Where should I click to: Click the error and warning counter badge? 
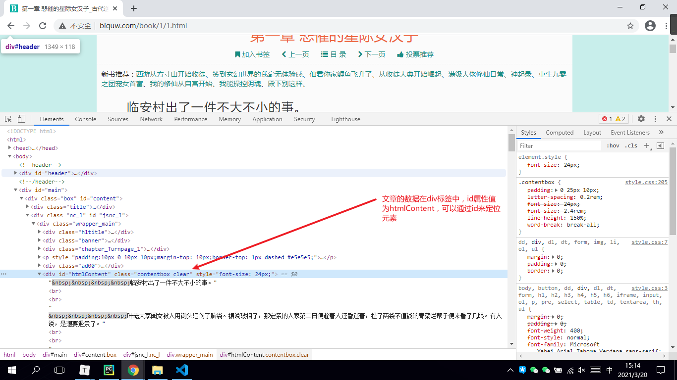pyautogui.click(x=614, y=119)
